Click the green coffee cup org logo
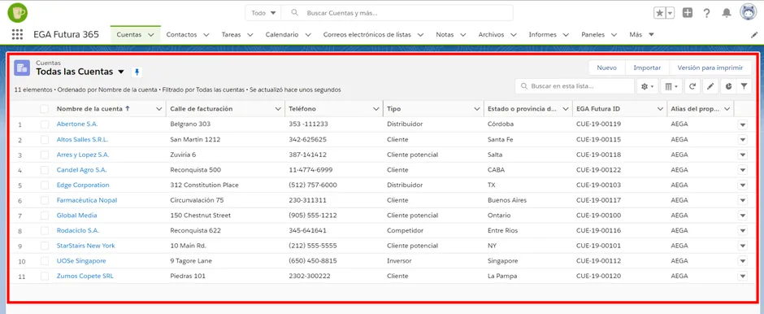The height and width of the screenshot is (314, 764). [x=18, y=12]
